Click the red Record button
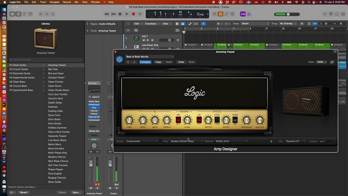The width and height of the screenshot is (348, 196). tap(133, 14)
